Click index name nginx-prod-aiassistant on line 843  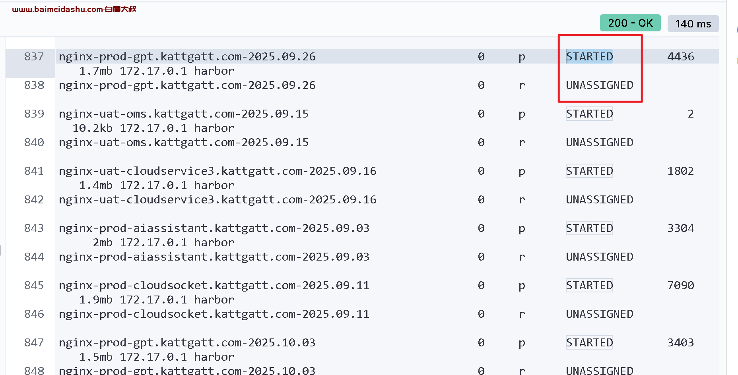(214, 228)
